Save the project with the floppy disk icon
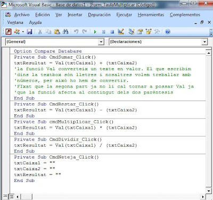 click(x=29, y=32)
